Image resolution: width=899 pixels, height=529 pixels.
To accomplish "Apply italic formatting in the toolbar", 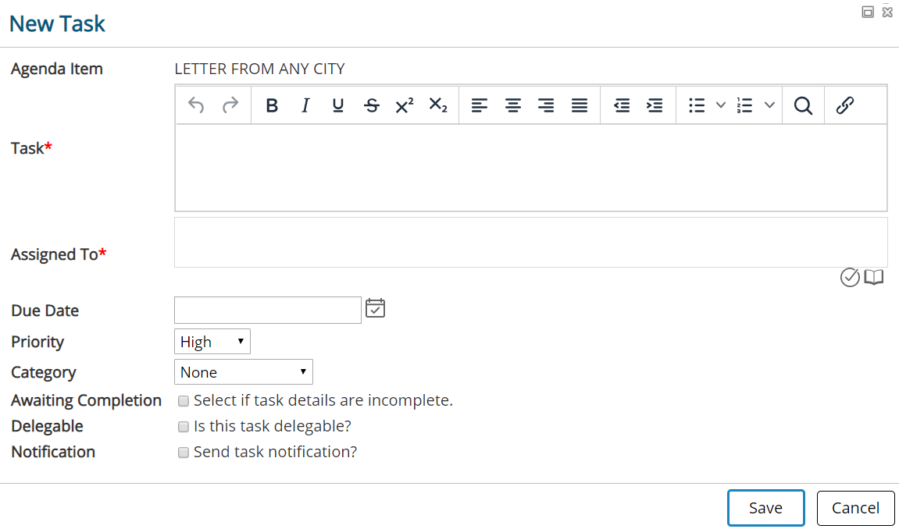I will pos(305,105).
